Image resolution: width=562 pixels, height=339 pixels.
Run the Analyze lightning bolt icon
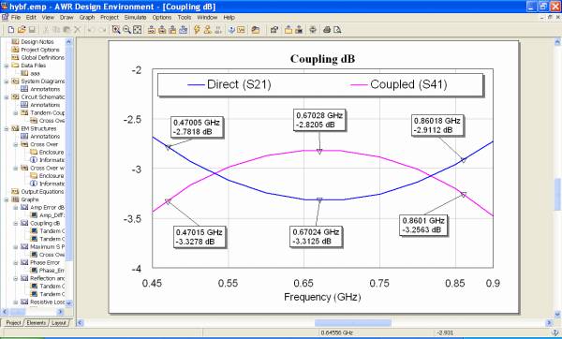pos(197,30)
